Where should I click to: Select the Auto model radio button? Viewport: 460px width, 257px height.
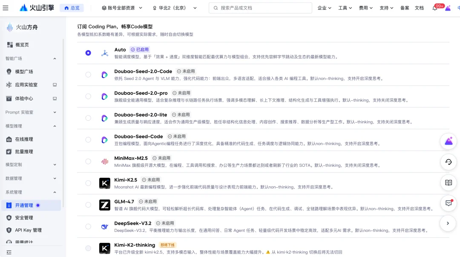88,53
